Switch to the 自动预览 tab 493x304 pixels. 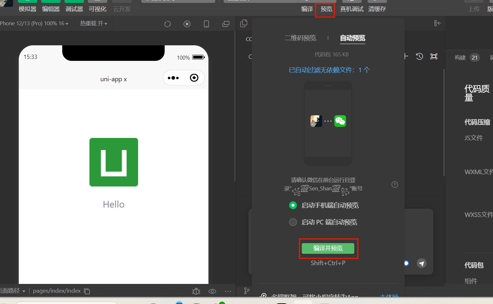(x=353, y=38)
